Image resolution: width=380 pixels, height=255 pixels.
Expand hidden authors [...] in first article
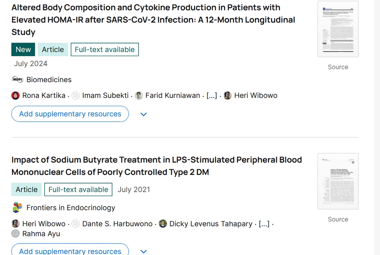click(x=212, y=96)
